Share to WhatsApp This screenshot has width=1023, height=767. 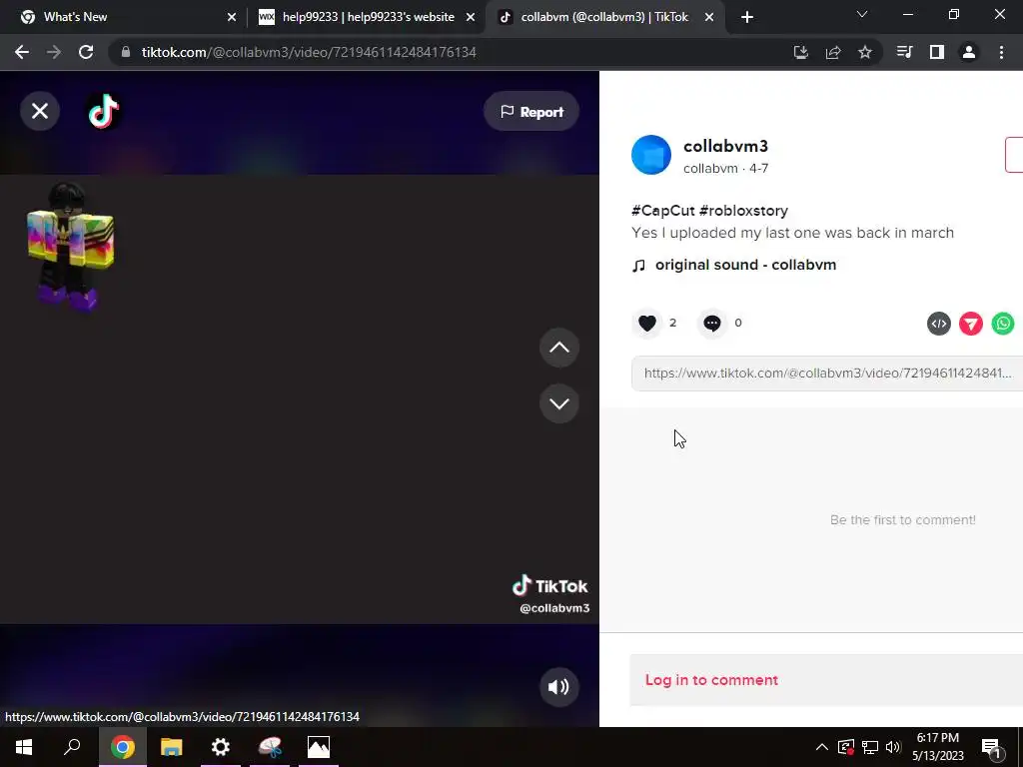point(1003,324)
